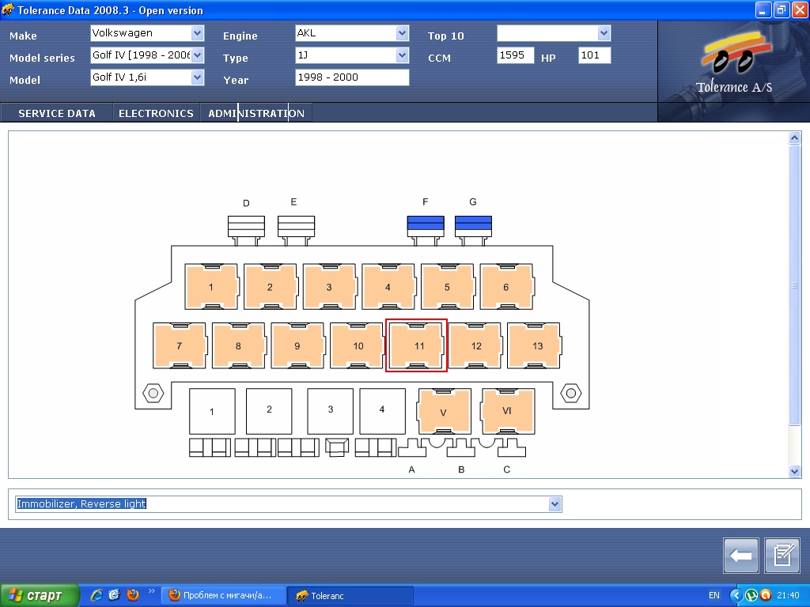Screen dimensions: 810x607
Task: Open the SERVICE DATA tab
Action: (x=57, y=113)
